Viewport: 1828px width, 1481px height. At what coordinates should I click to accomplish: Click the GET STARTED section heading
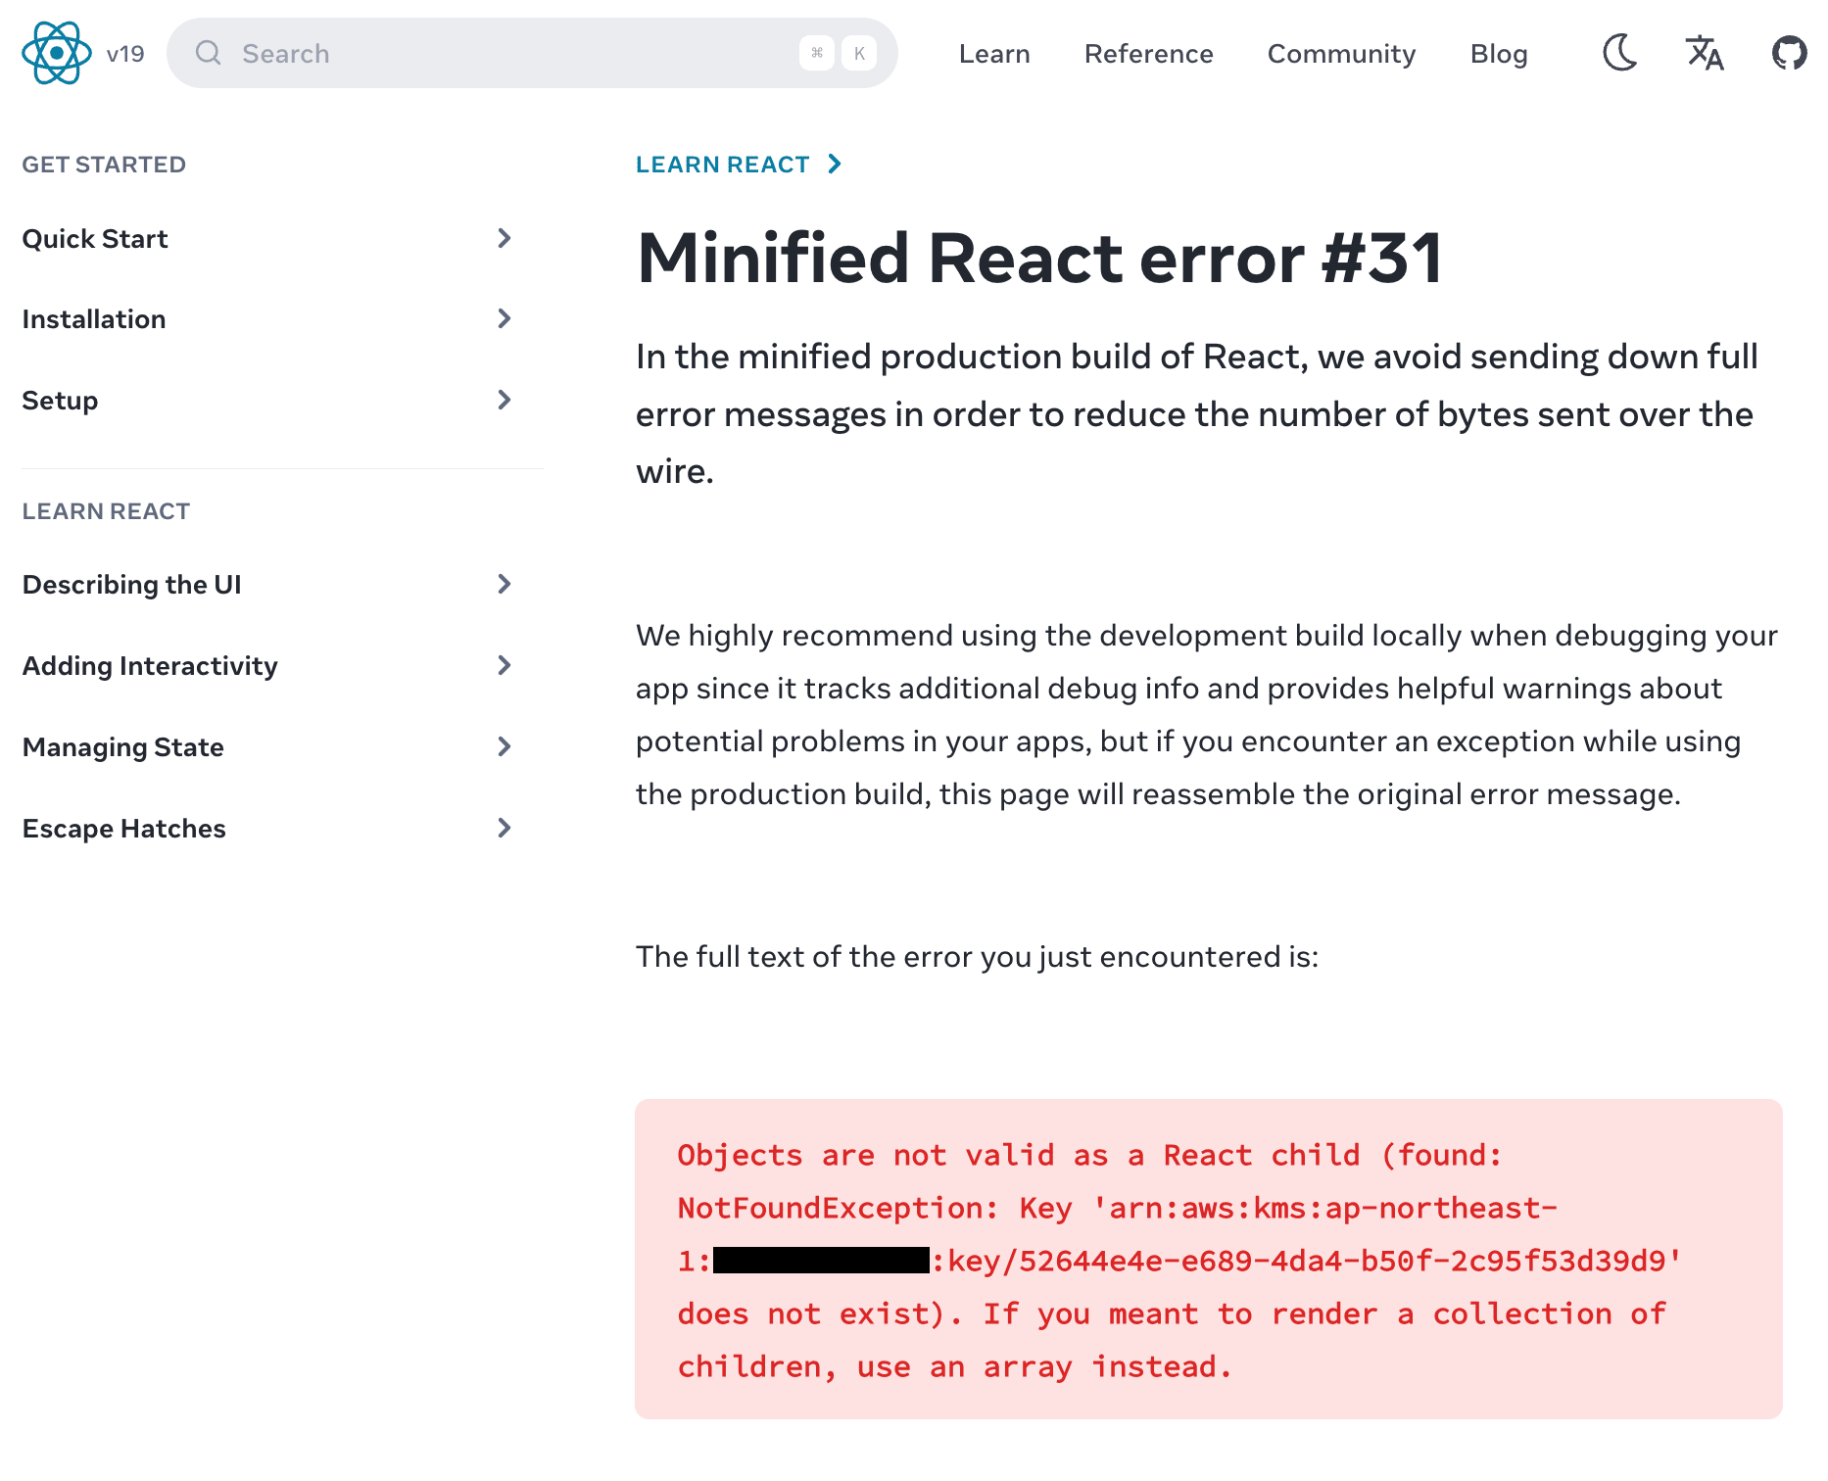point(104,165)
